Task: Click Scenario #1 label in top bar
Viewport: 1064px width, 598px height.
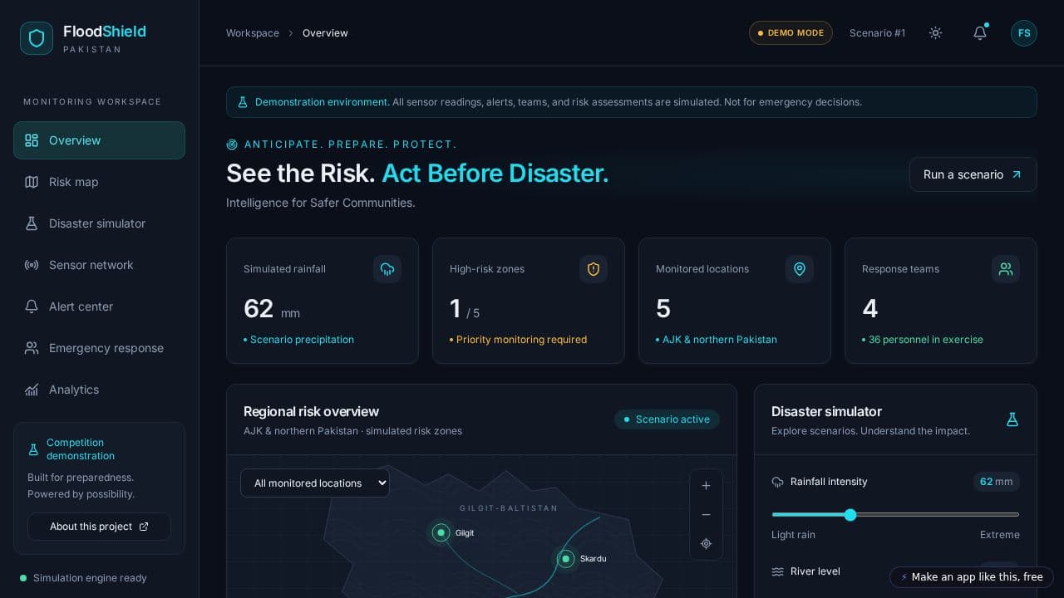Action: click(x=877, y=33)
